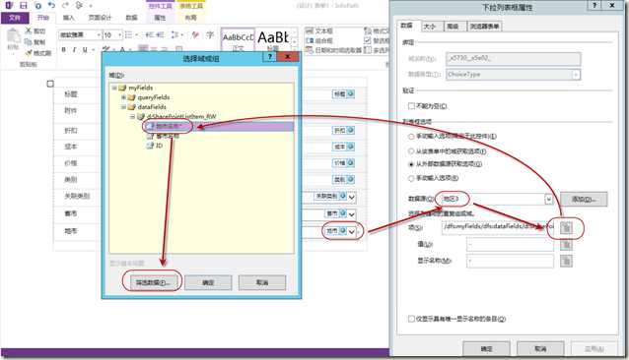Toggle Italic formatting
Screen dimensions: 629x360
[x=74, y=49]
